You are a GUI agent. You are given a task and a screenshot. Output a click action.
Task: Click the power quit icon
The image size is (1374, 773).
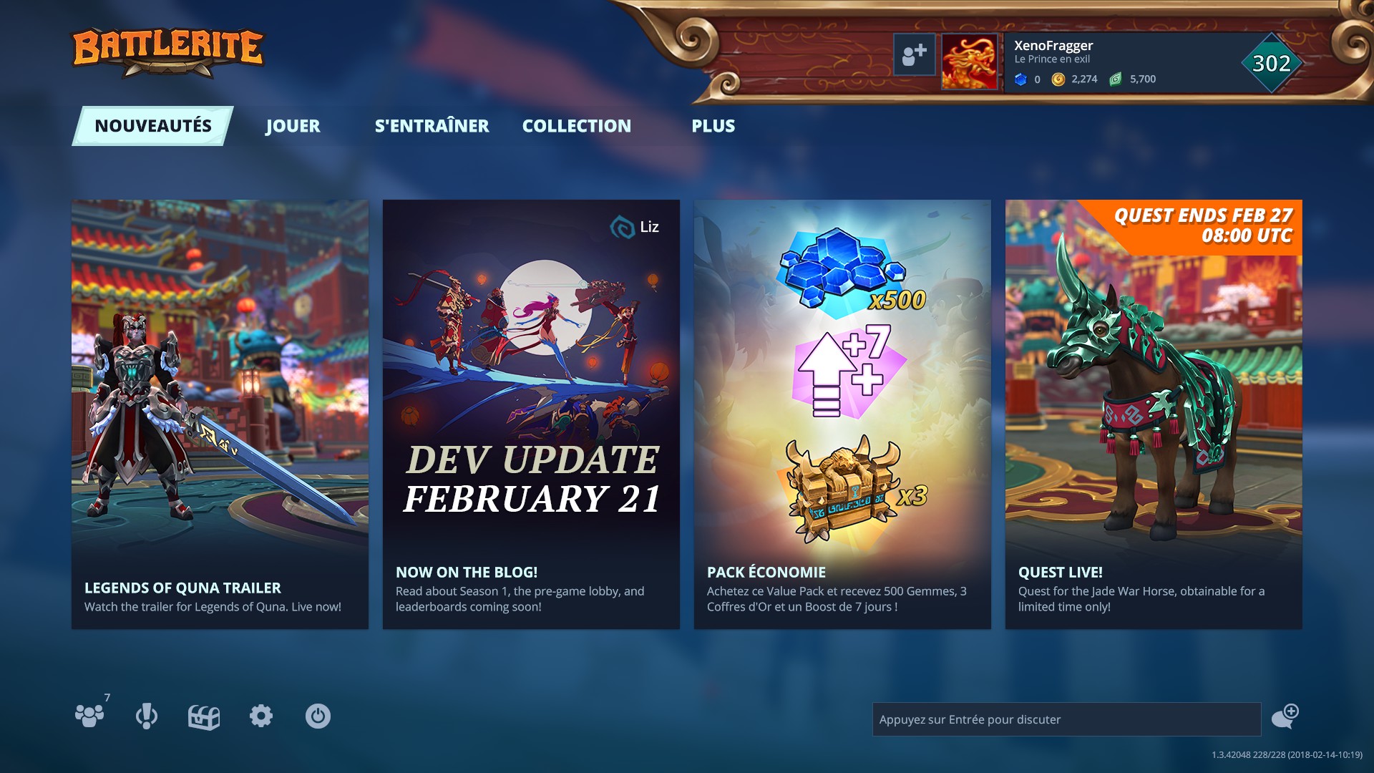point(318,716)
